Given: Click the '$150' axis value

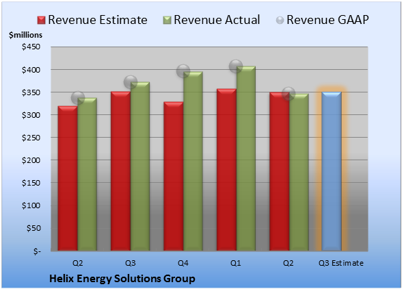Looking at the screenshot, I should tap(31, 183).
